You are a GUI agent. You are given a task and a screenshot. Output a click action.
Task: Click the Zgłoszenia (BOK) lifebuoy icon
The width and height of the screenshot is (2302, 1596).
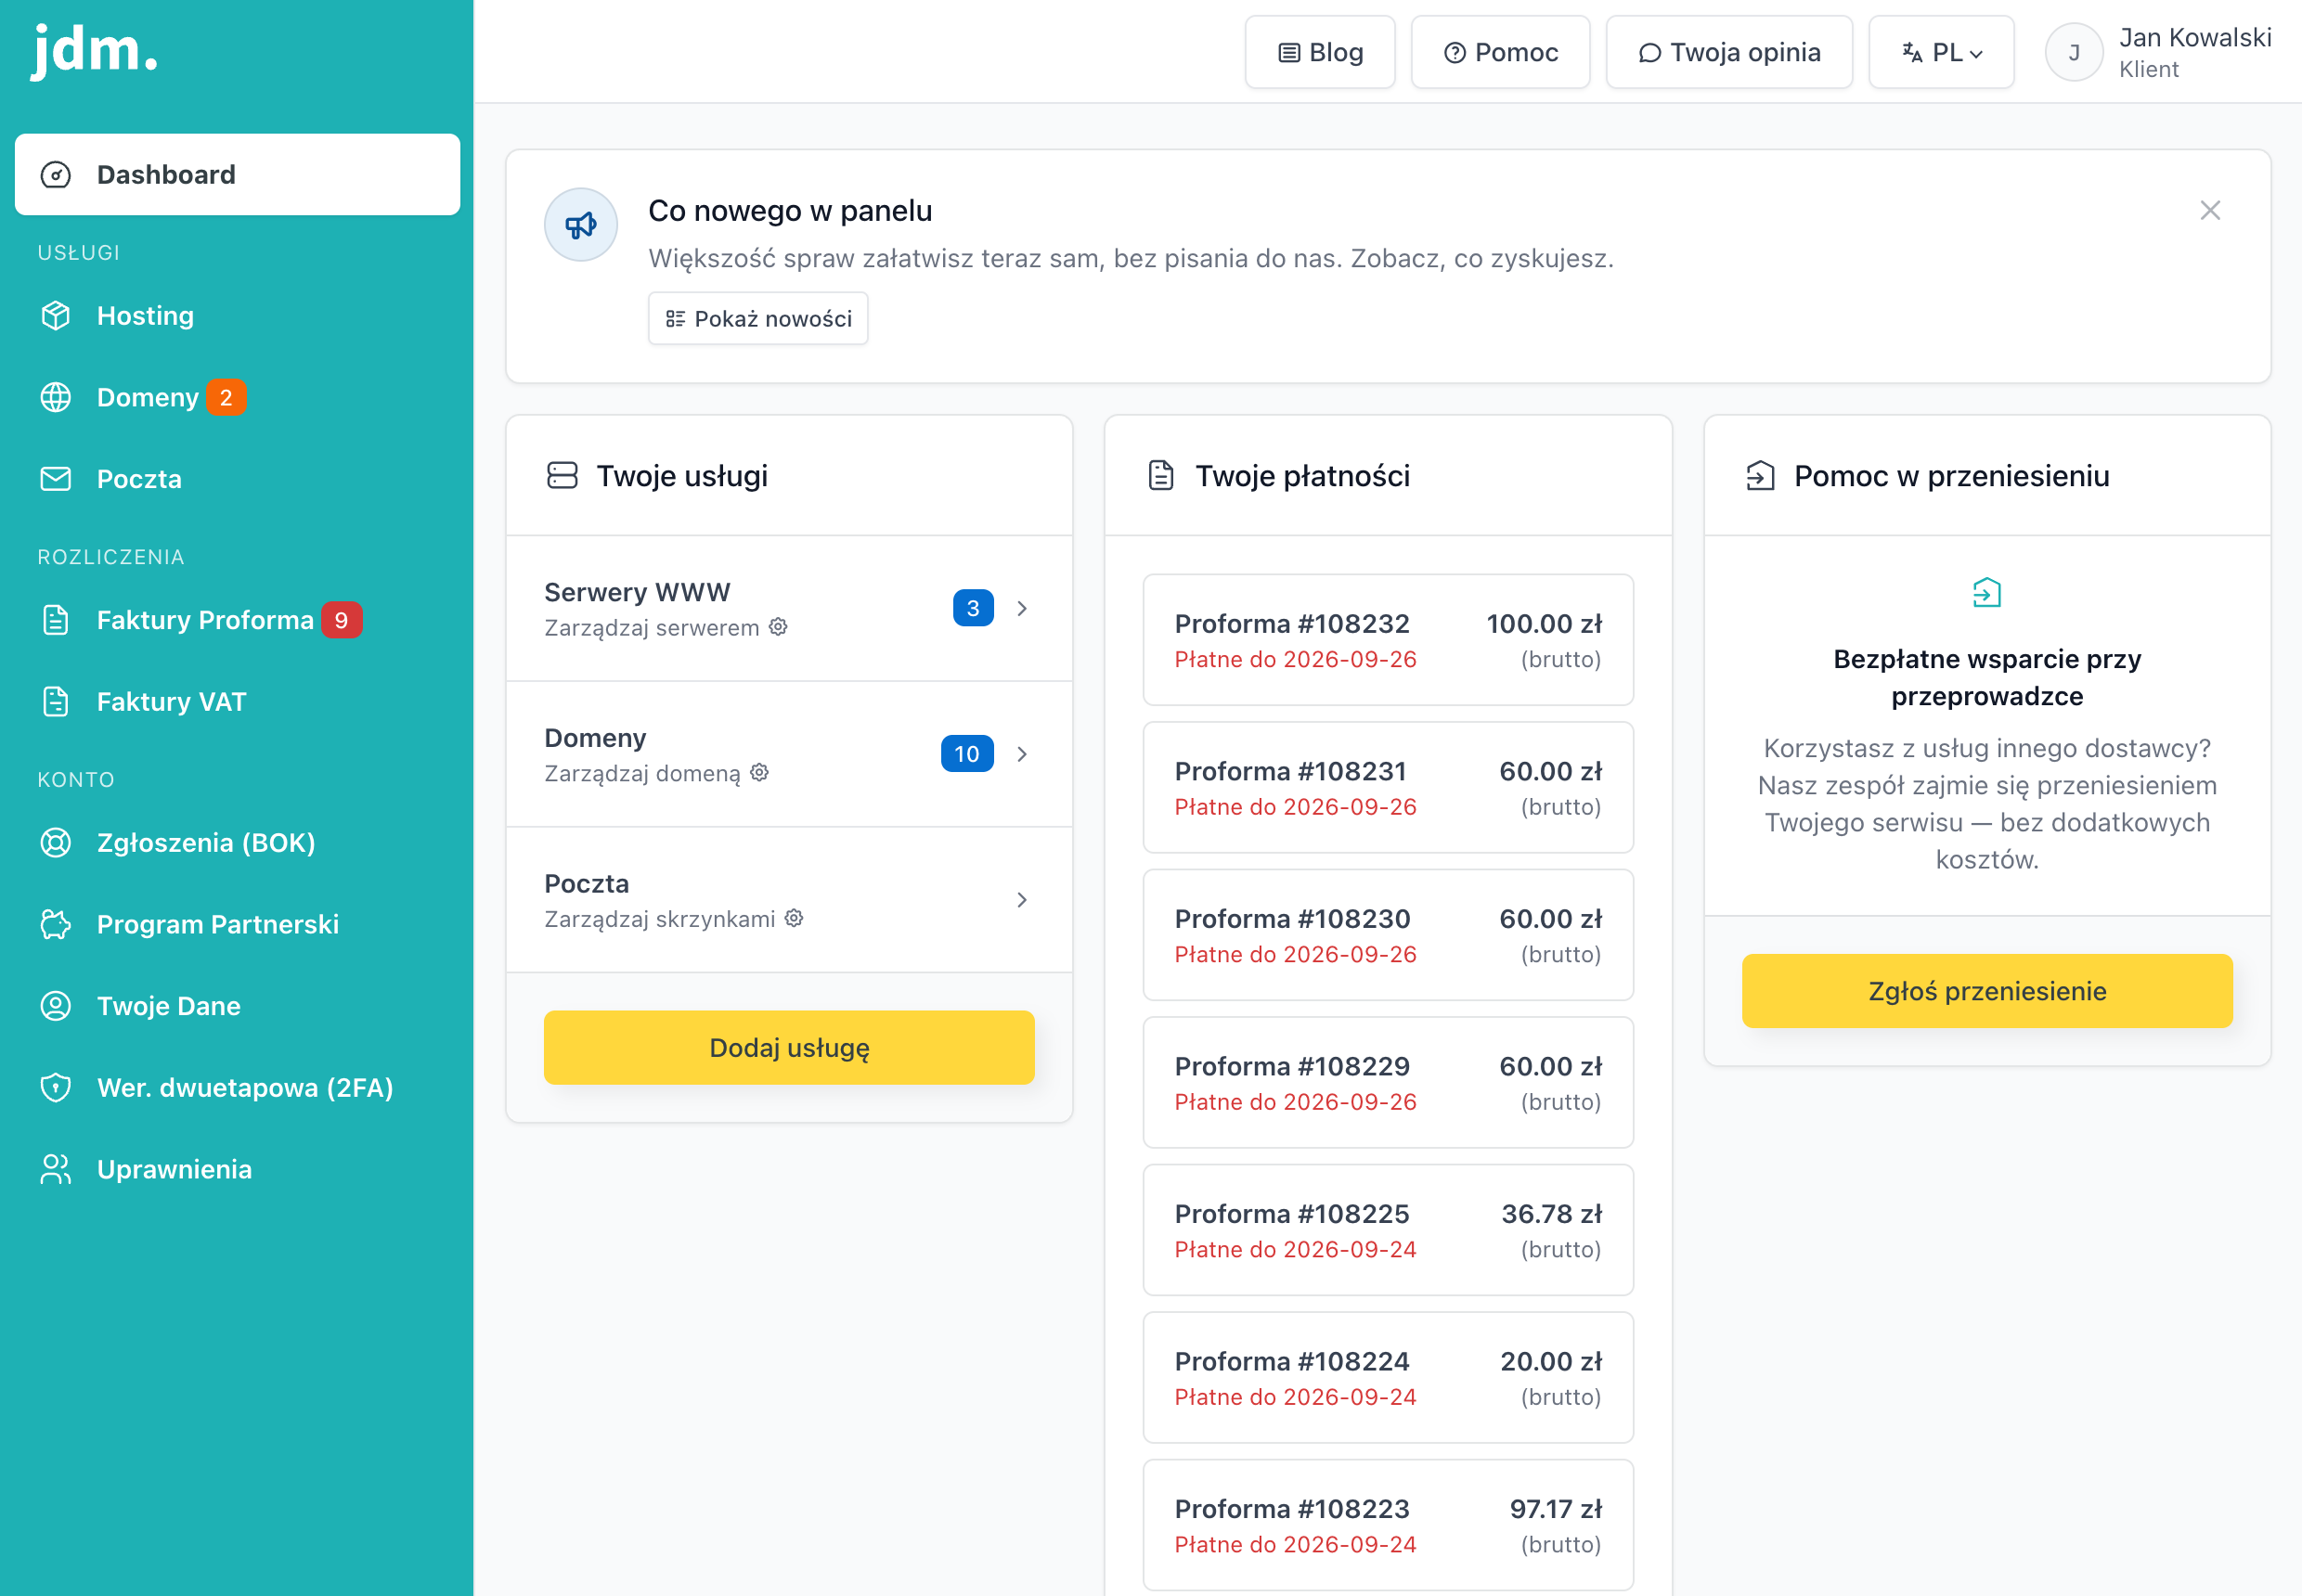pos(56,843)
